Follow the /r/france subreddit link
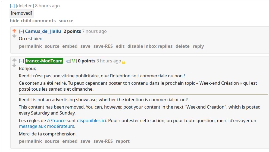269x152 pixels. 56,121
